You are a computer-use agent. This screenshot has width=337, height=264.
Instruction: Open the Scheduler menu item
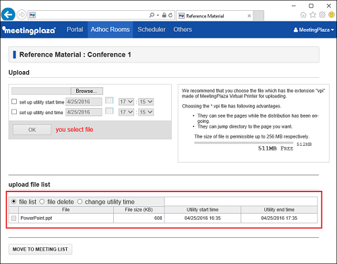(152, 30)
